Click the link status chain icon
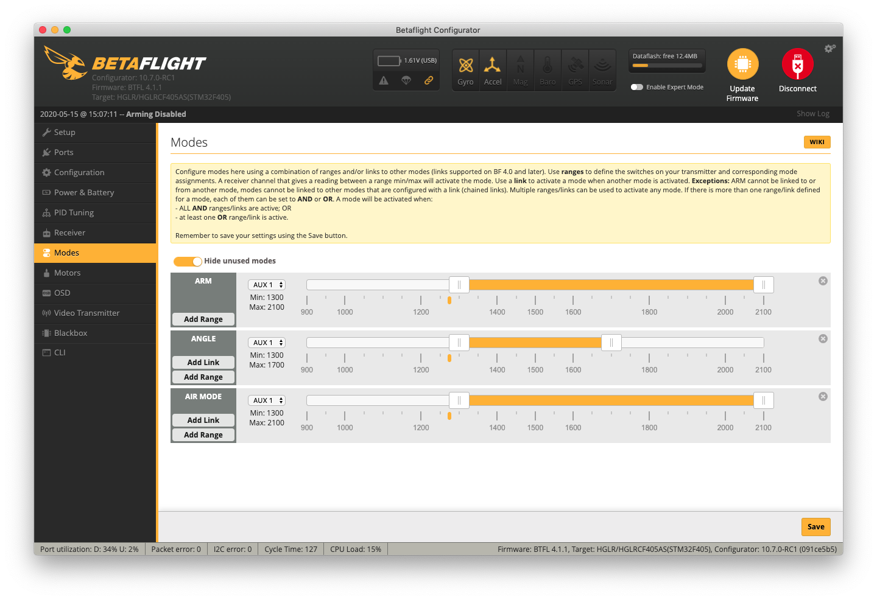Screen dimensions: 877x600 pyautogui.click(x=429, y=80)
